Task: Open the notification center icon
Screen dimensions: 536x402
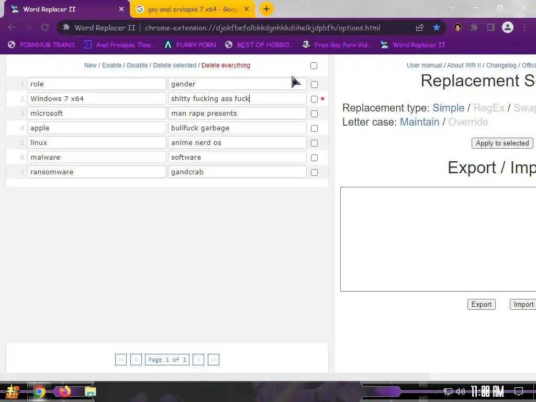Action: click(519, 392)
